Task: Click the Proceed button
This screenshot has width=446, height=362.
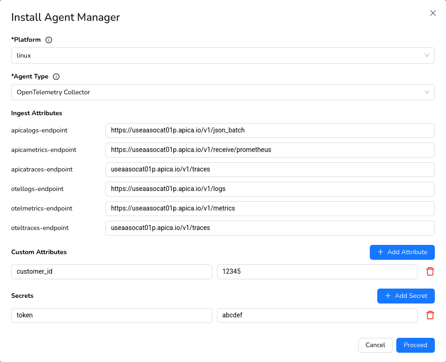Action: click(x=415, y=345)
